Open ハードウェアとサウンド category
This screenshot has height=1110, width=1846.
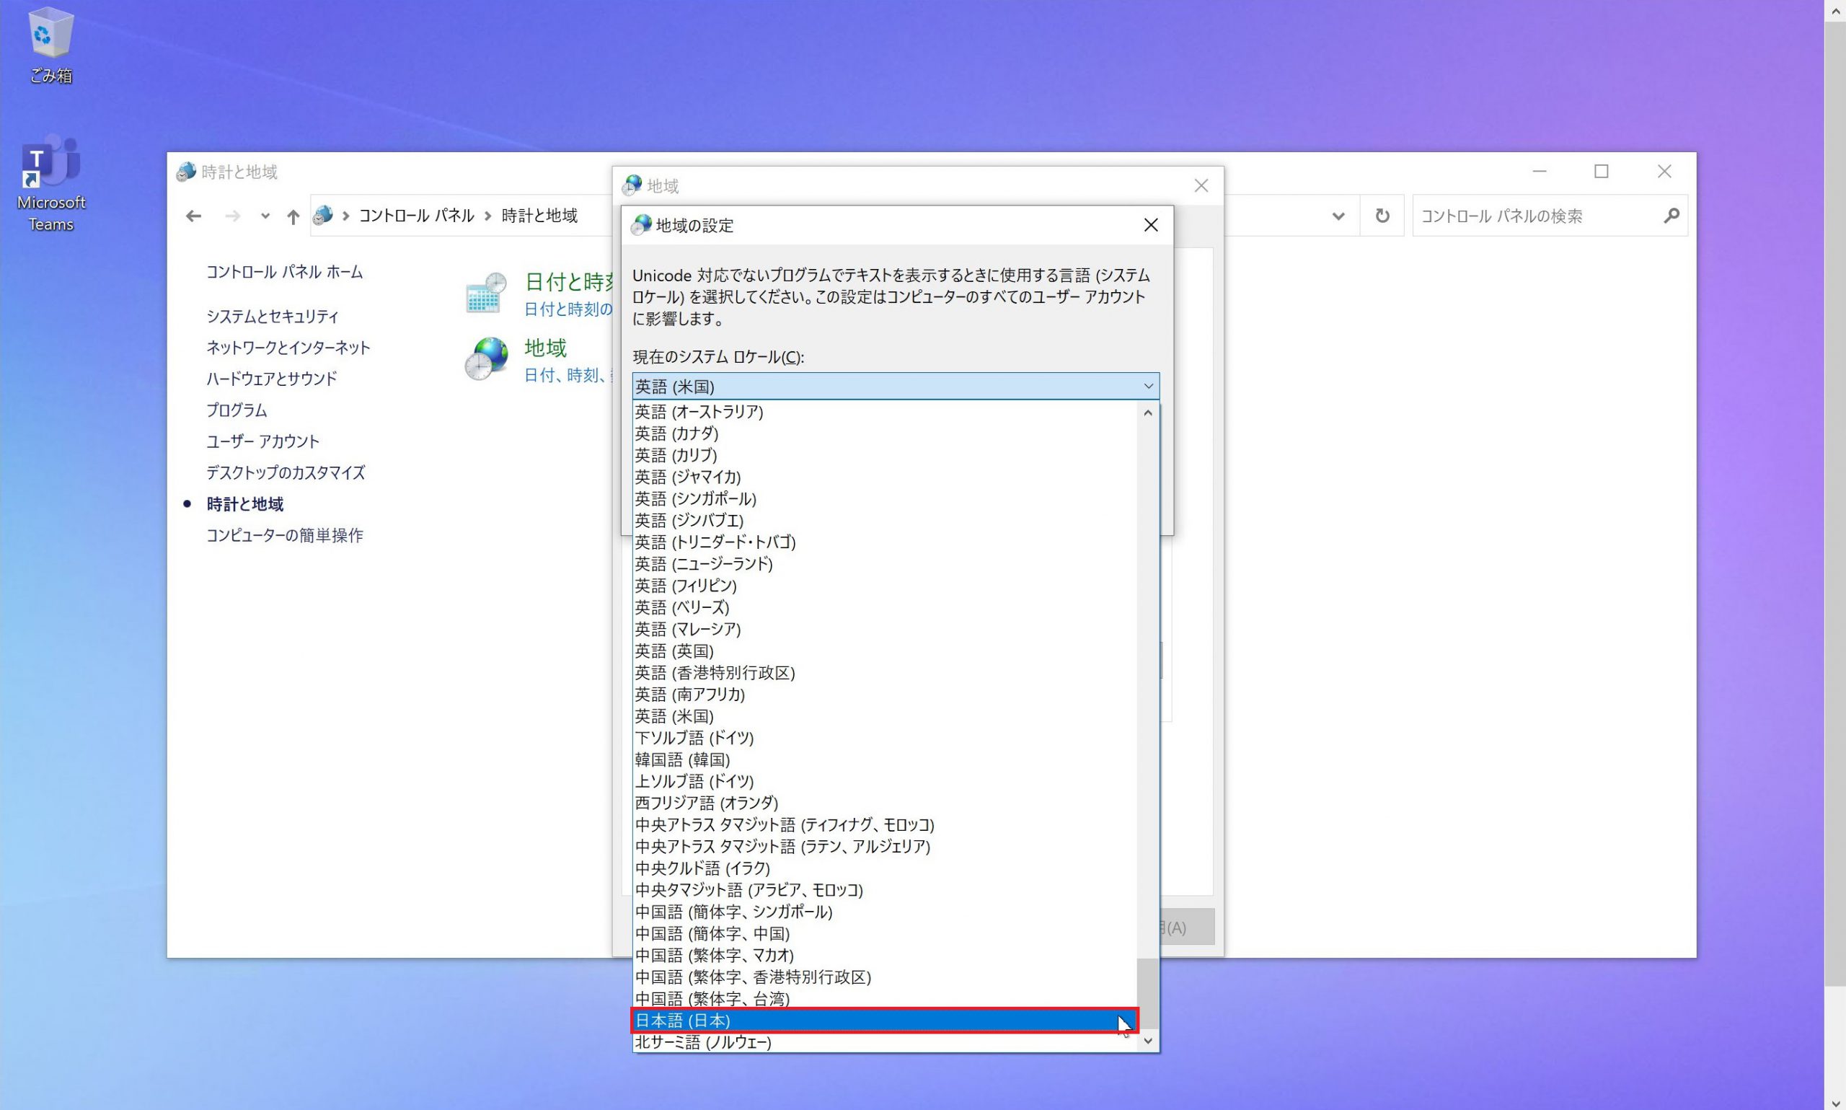coord(271,379)
